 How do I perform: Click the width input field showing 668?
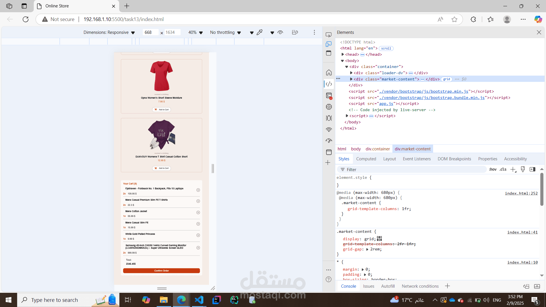tap(150, 32)
